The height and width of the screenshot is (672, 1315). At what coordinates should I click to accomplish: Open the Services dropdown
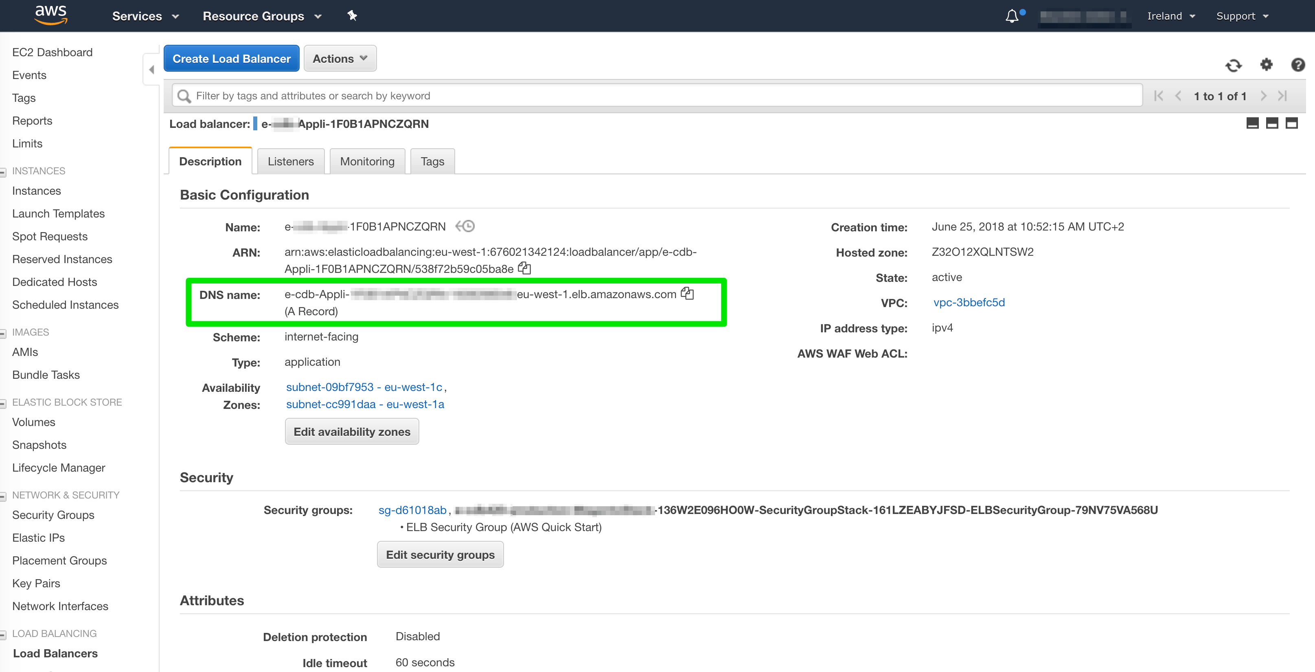(x=145, y=16)
